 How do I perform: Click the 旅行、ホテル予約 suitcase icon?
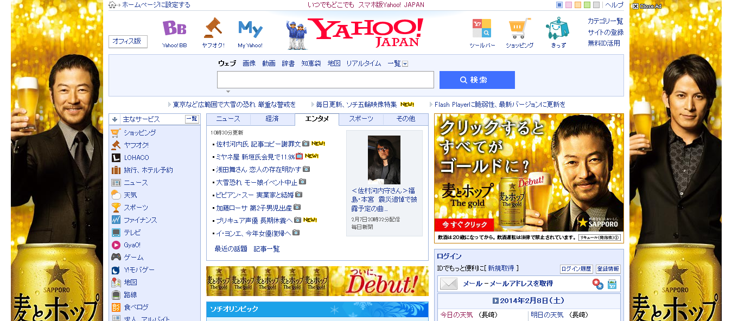pos(116,170)
